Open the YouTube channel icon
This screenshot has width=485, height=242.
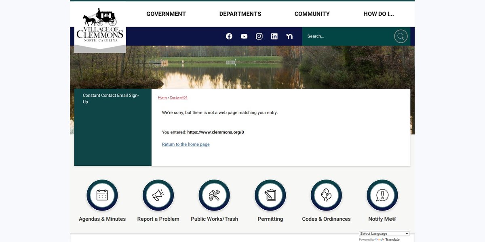[244, 36]
